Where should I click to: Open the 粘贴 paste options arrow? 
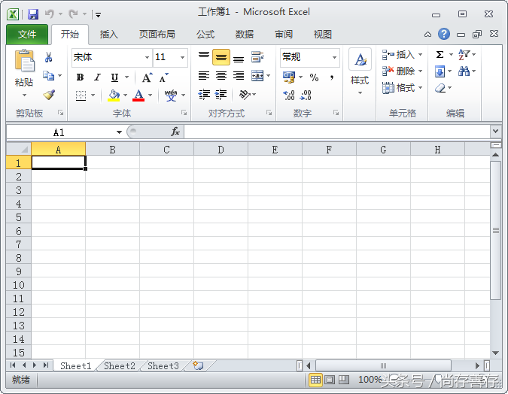(x=24, y=95)
